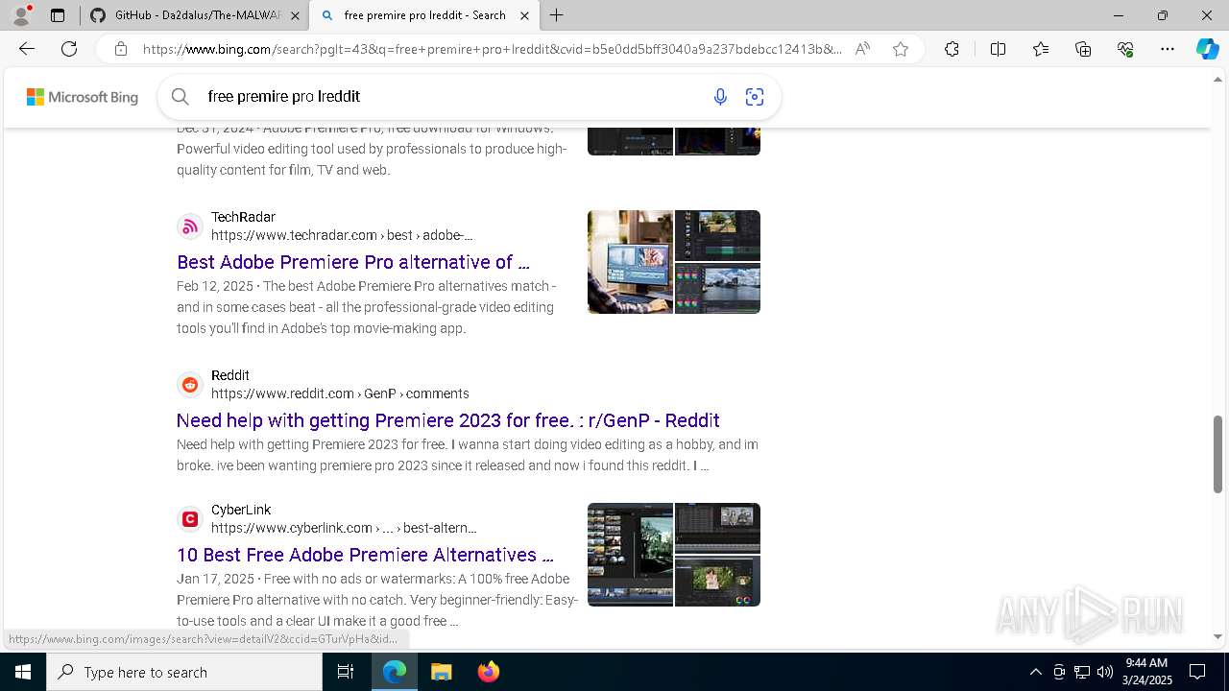Click the TechRadar site favicon

tap(190, 226)
